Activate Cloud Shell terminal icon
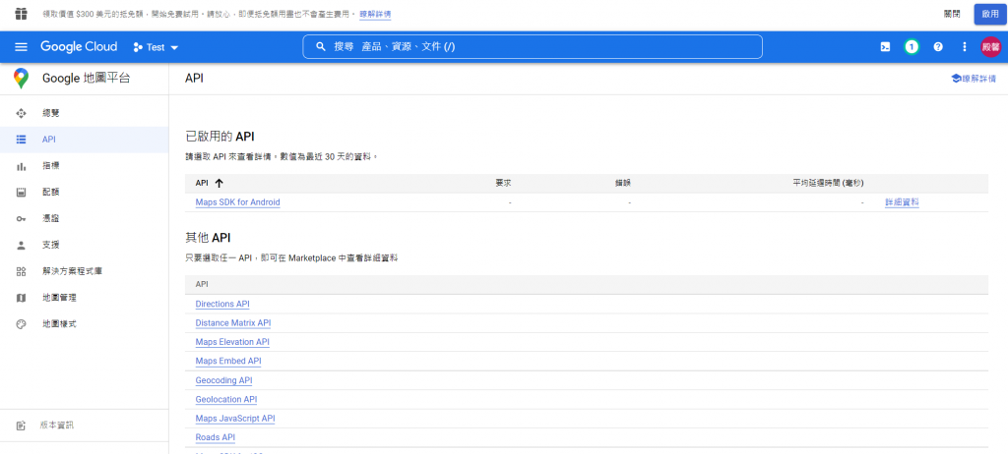 (x=885, y=47)
